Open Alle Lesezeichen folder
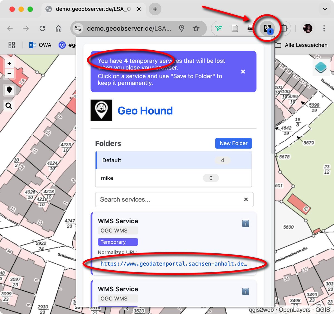The width and height of the screenshot is (334, 314). (x=301, y=45)
